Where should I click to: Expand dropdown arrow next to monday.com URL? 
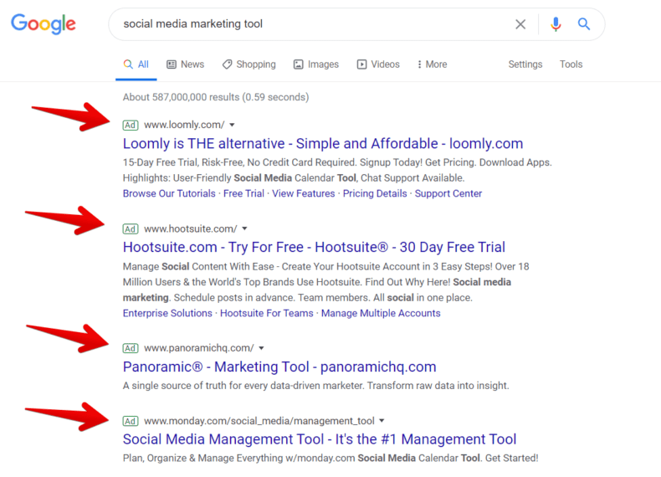[382, 421]
